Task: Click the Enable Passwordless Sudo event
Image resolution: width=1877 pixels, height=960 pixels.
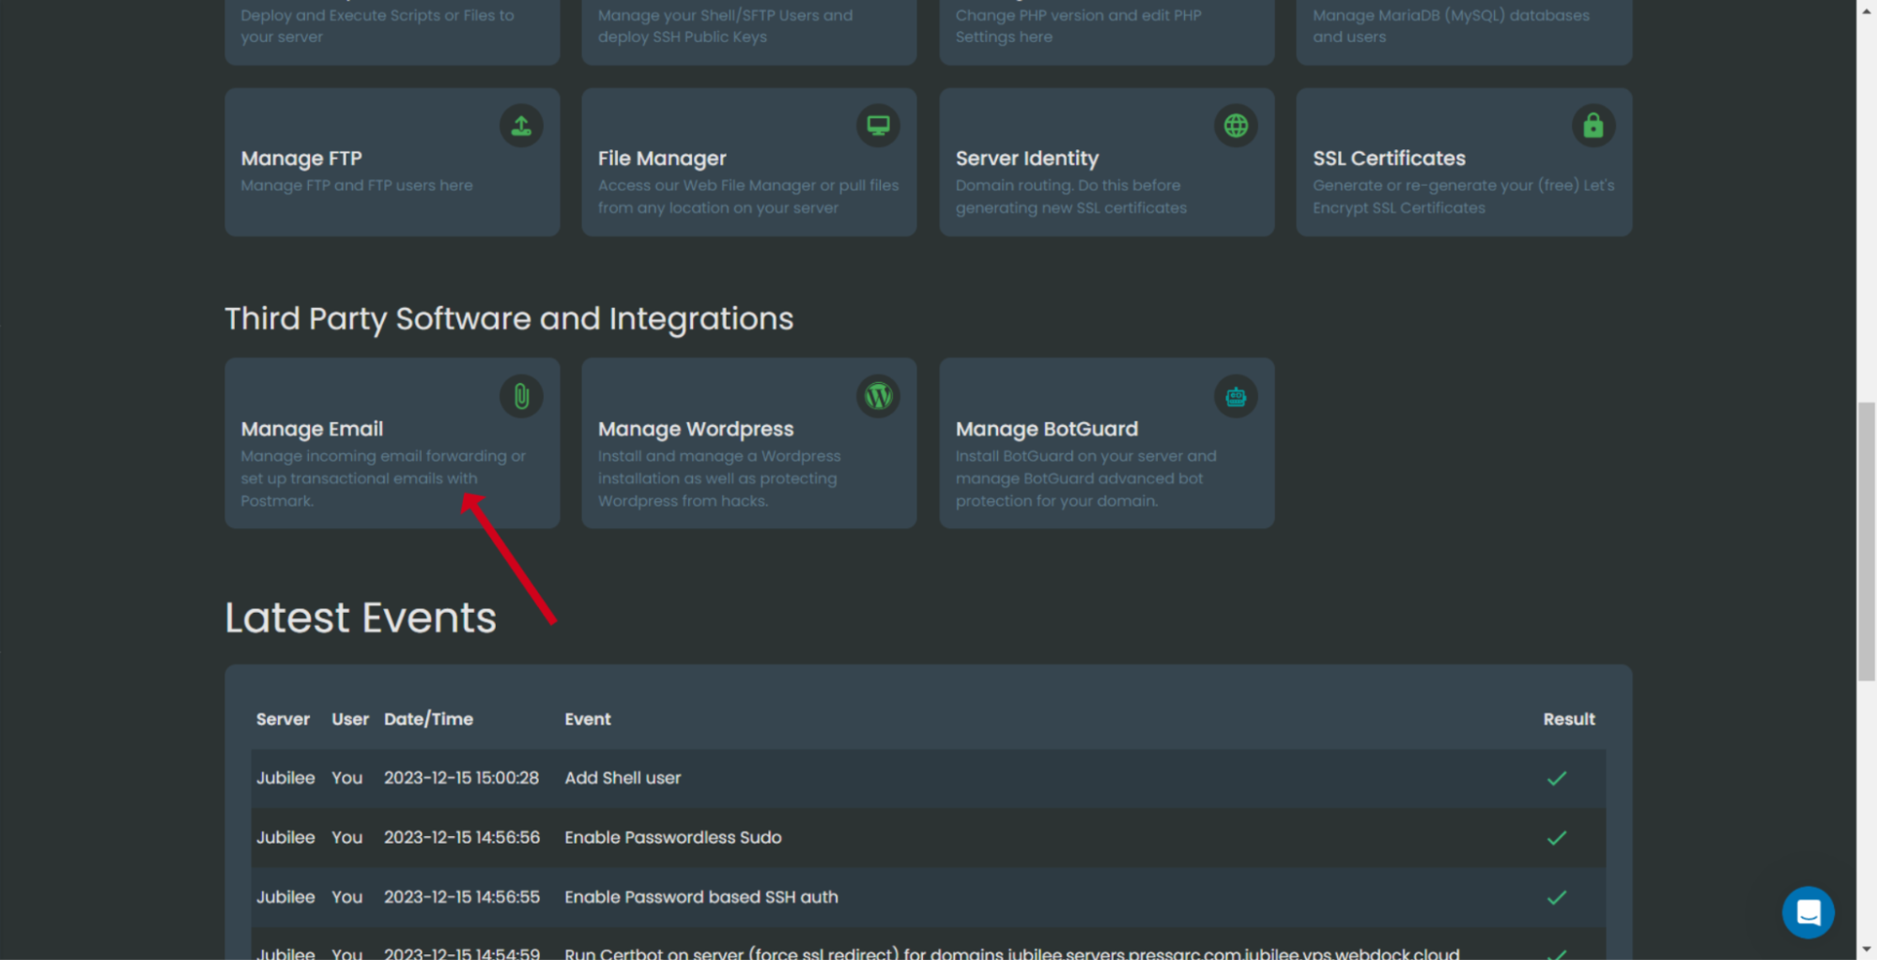Action: coord(672,837)
